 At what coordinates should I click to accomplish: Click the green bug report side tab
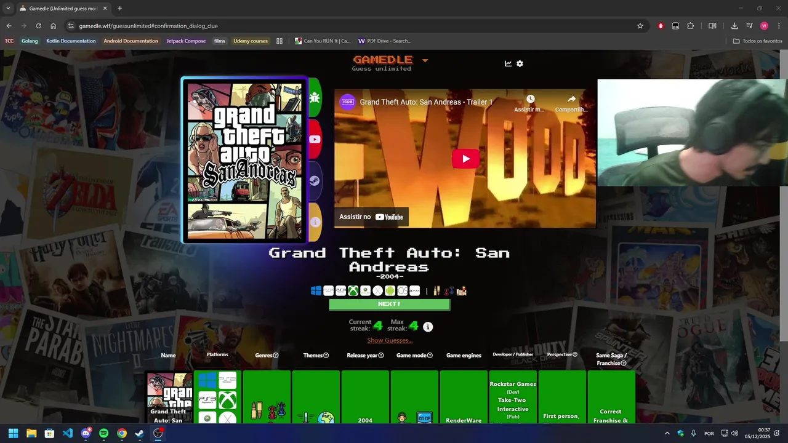point(315,97)
